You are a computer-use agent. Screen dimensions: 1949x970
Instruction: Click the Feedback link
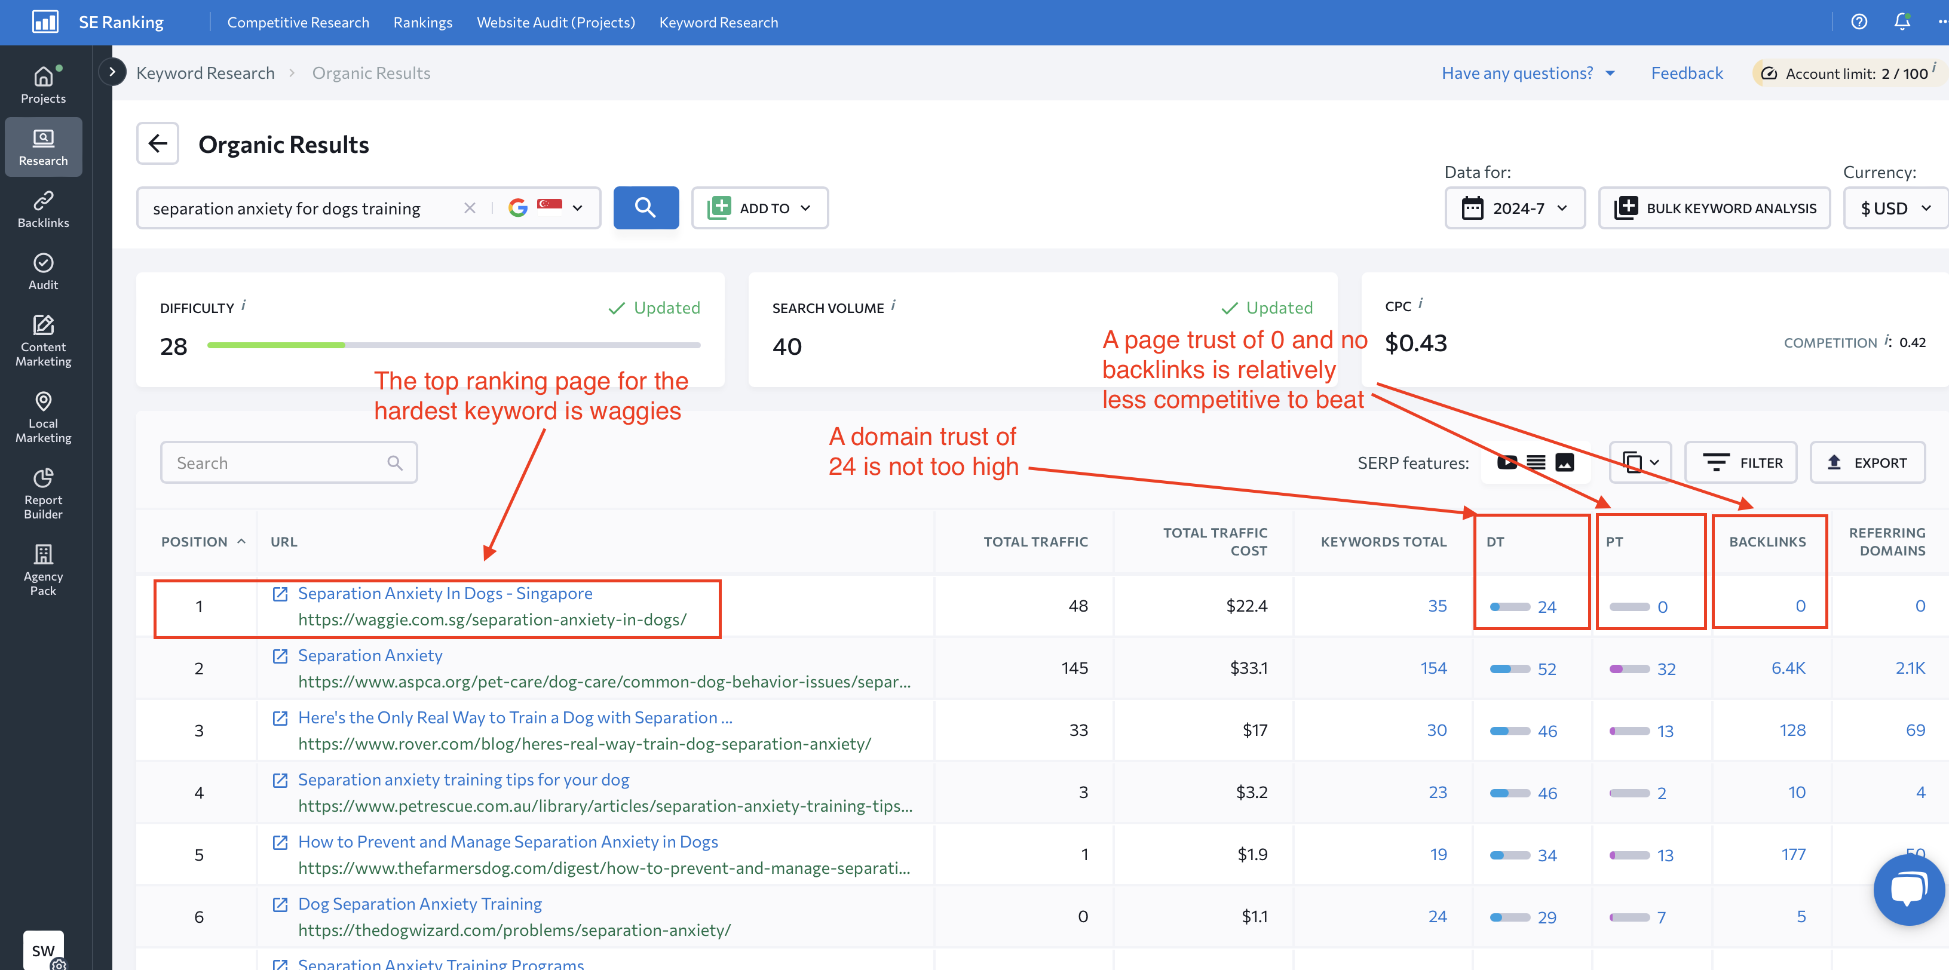[x=1688, y=71]
